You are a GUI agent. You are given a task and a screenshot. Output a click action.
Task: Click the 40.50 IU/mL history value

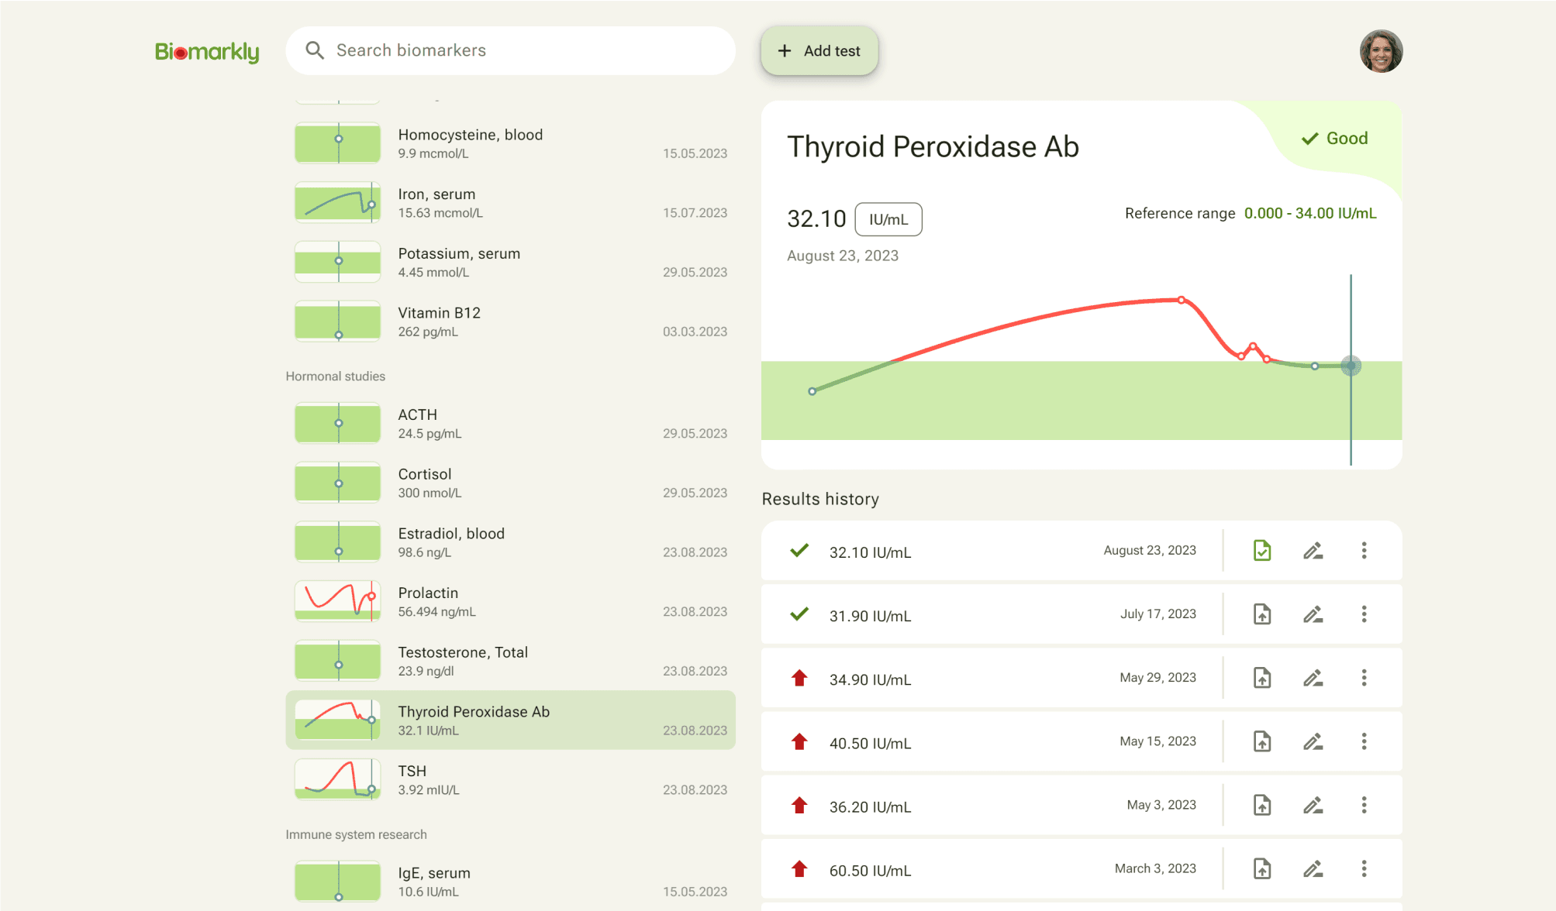(x=870, y=743)
